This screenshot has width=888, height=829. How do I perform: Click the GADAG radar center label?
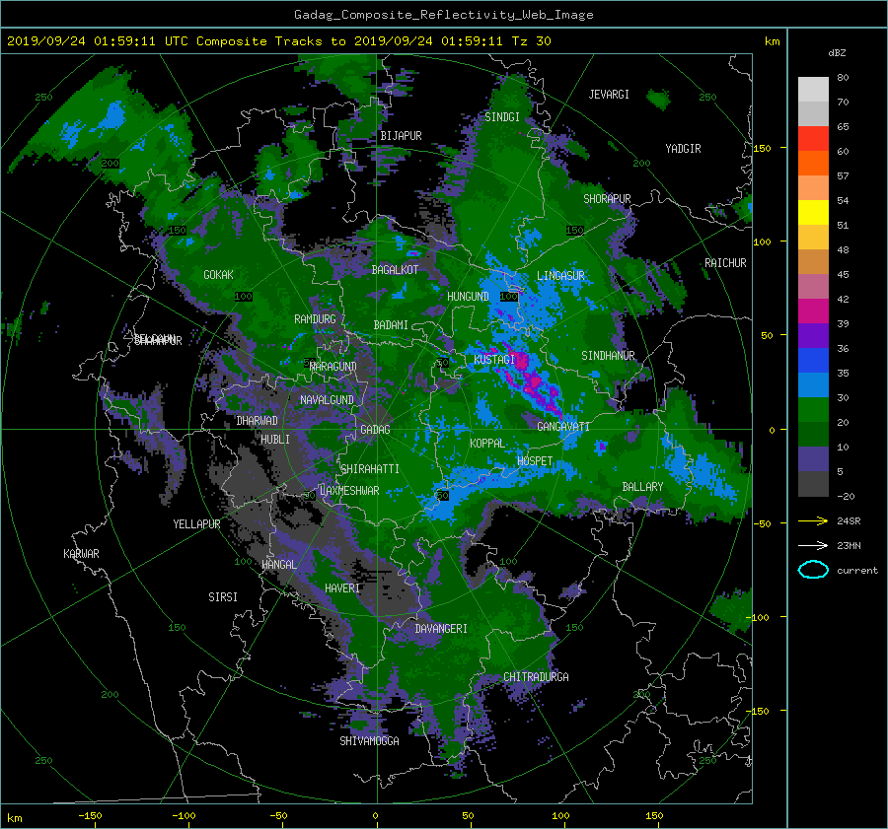point(375,430)
